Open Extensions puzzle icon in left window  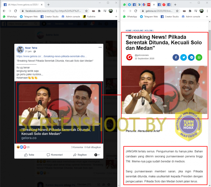point(99,11)
